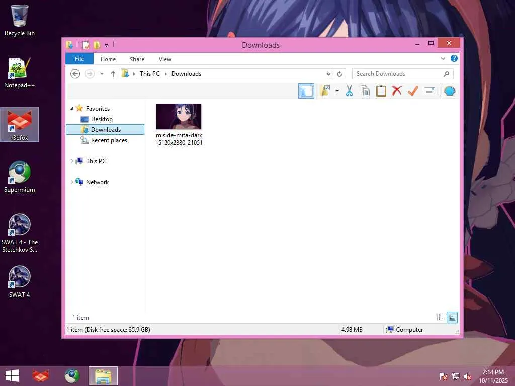Click the Action Center flag tray icon
The width and height of the screenshot is (515, 386).
point(443,376)
